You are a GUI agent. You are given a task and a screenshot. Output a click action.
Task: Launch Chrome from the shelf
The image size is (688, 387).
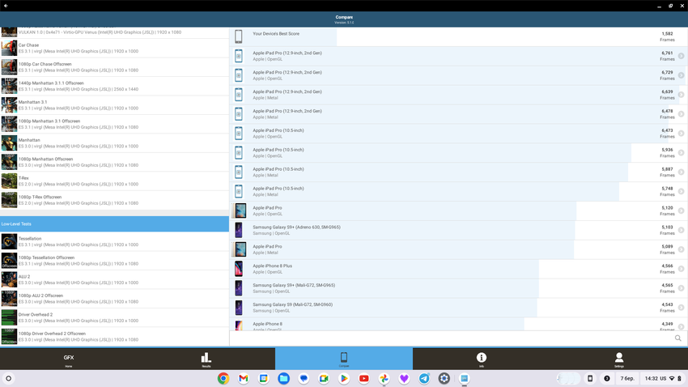pos(223,378)
